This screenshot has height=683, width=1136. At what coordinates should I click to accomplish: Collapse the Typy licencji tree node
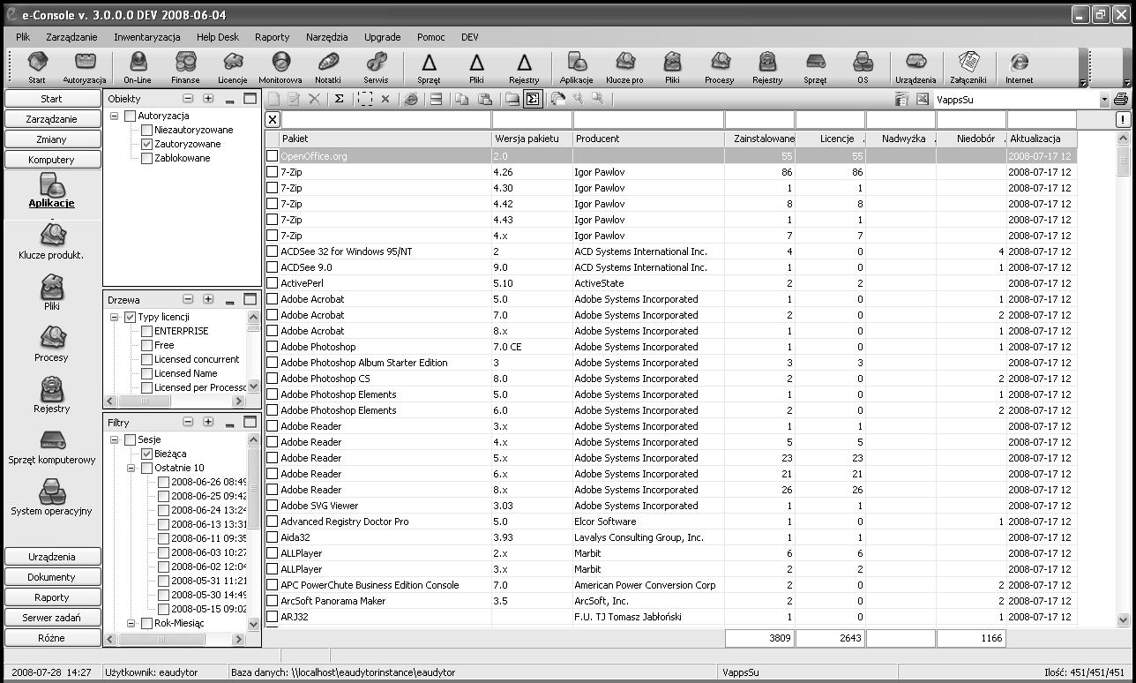point(115,317)
